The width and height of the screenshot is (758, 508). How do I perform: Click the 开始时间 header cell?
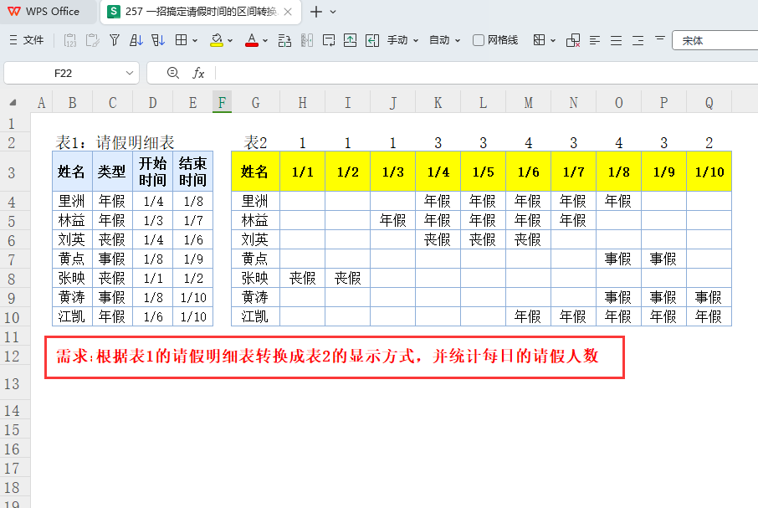pyautogui.click(x=153, y=172)
